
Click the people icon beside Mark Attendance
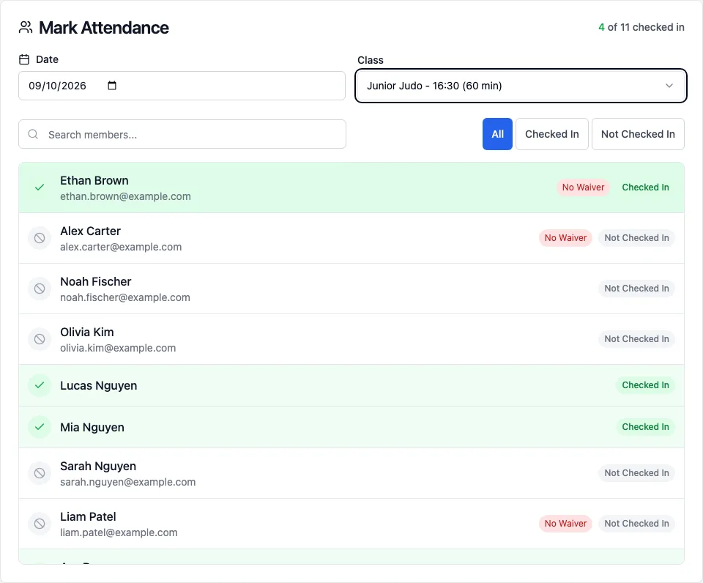(26, 27)
